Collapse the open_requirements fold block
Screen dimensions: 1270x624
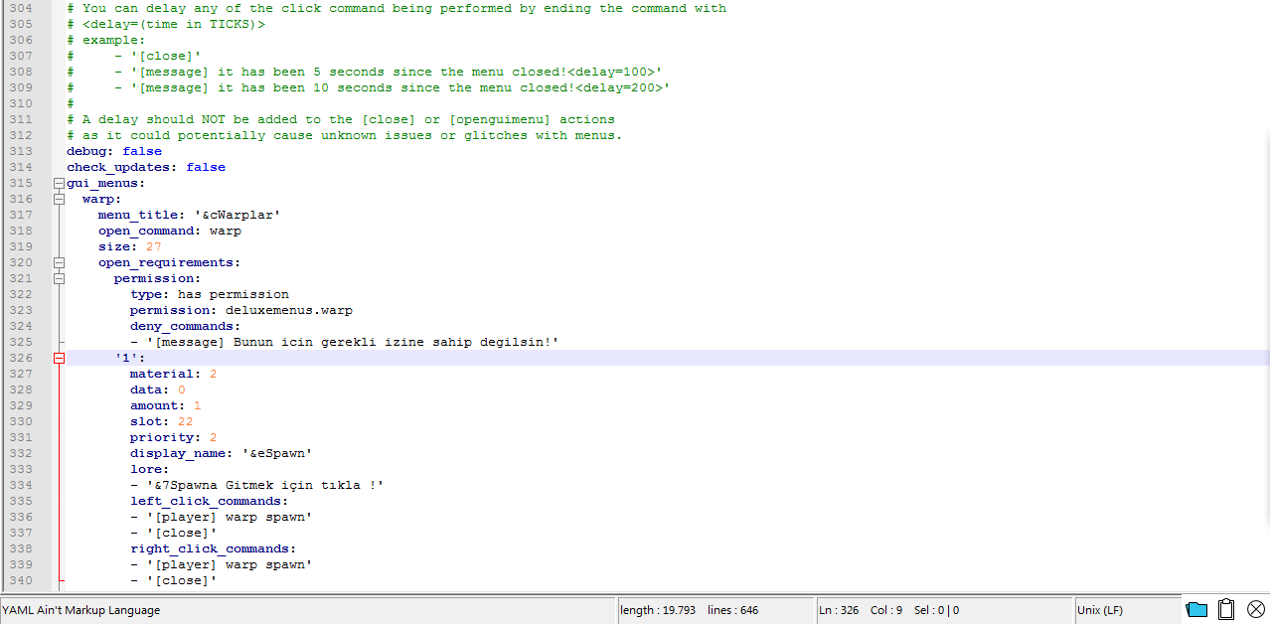[x=59, y=262]
